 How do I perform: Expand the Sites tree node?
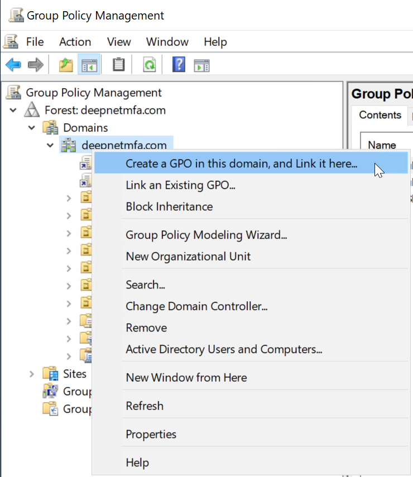[32, 374]
